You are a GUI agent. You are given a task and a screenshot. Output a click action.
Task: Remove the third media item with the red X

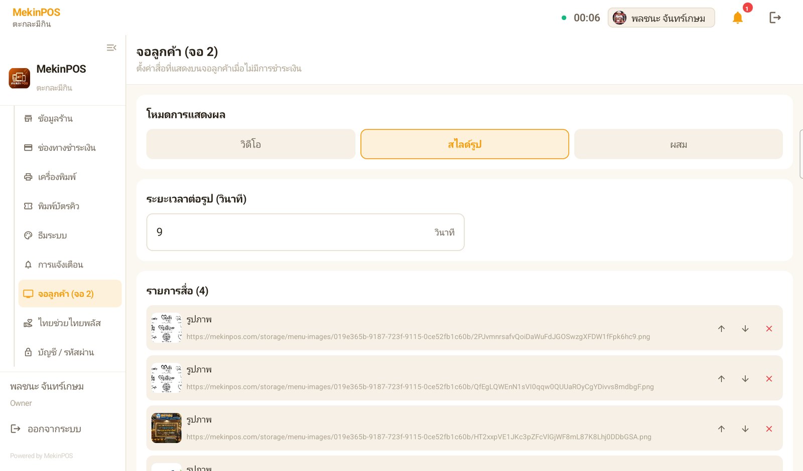click(x=769, y=429)
